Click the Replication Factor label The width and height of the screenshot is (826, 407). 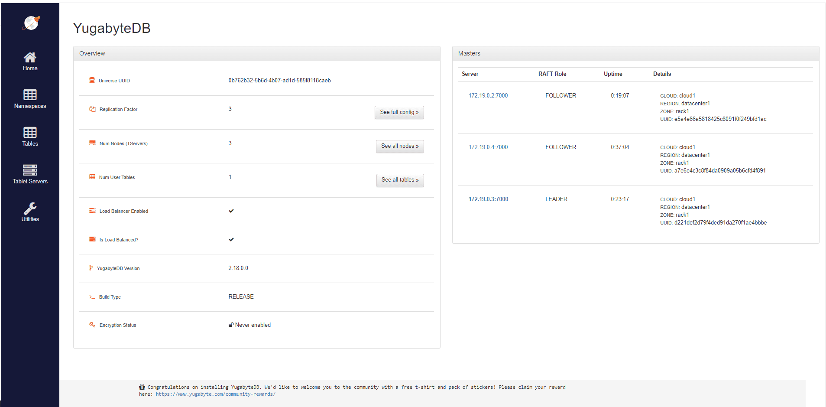(x=118, y=109)
